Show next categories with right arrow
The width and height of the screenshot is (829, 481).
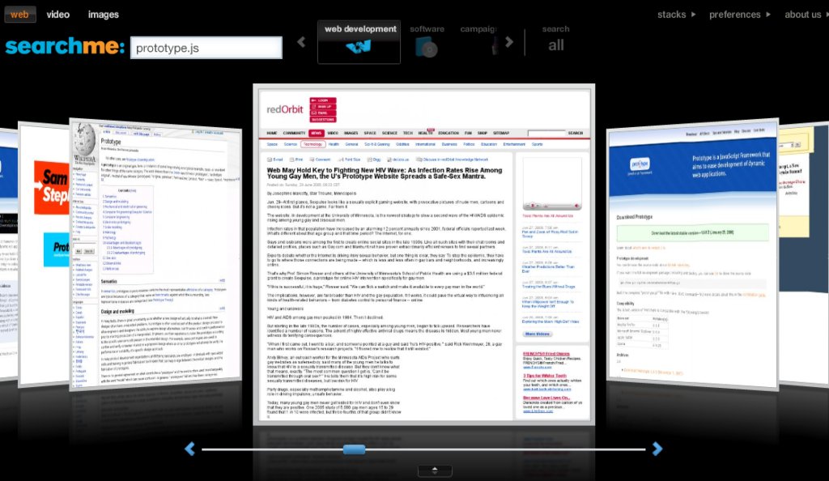(509, 42)
